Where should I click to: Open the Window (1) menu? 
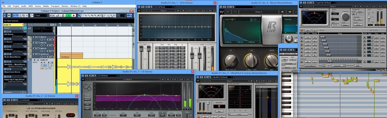tap(75, 6)
